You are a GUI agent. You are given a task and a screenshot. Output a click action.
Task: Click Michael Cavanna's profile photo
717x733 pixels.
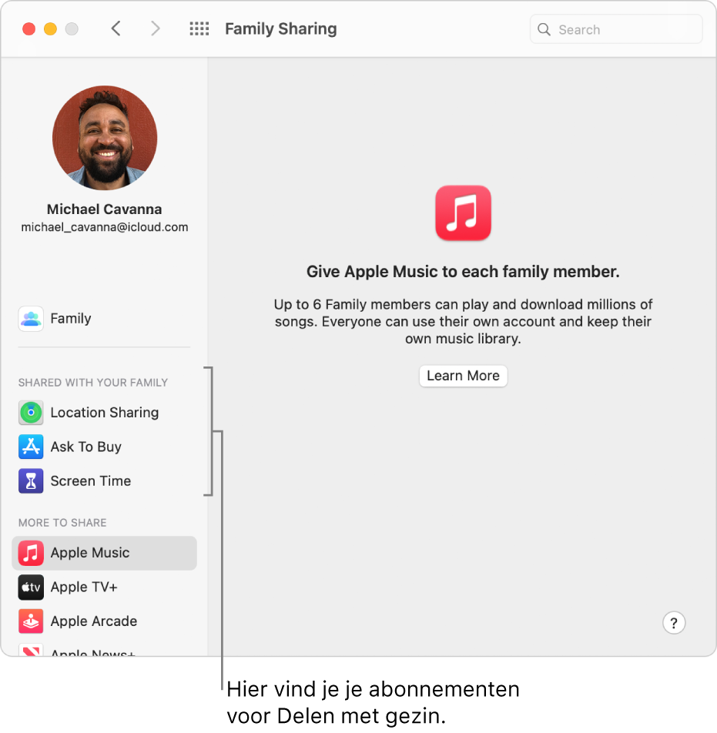tap(105, 137)
